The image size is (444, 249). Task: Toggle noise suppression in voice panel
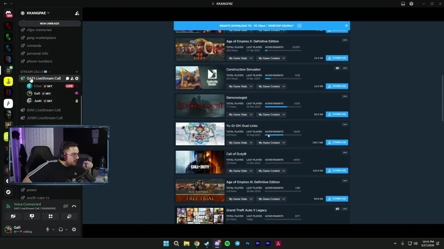coord(66,206)
